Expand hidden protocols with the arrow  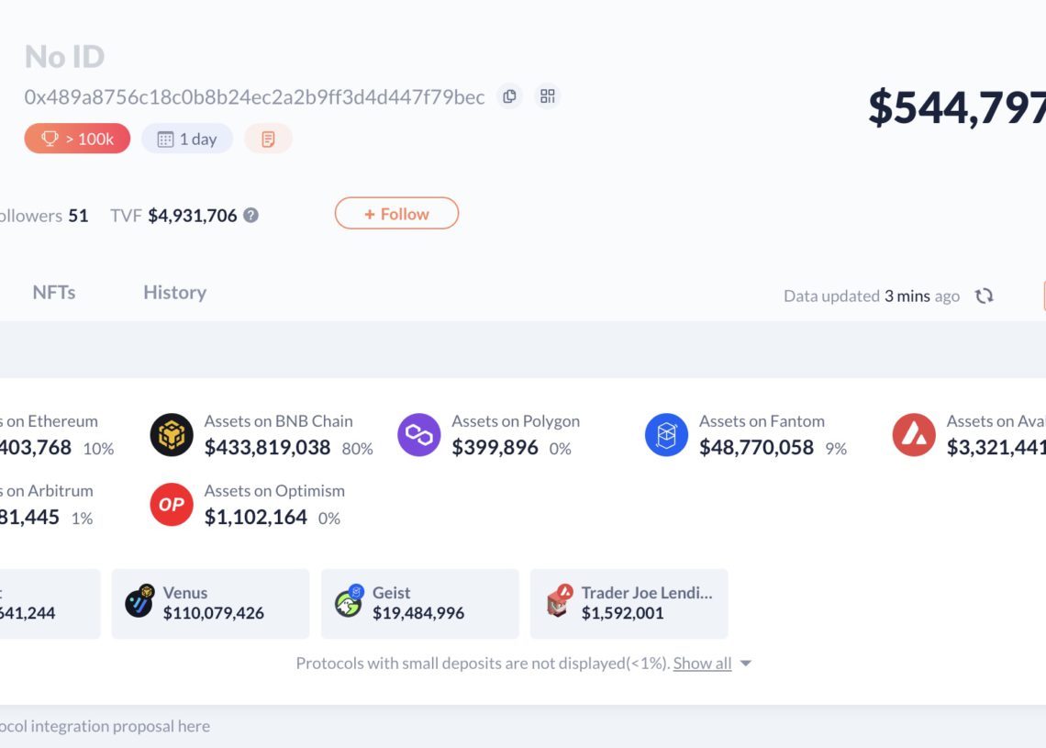tap(745, 664)
